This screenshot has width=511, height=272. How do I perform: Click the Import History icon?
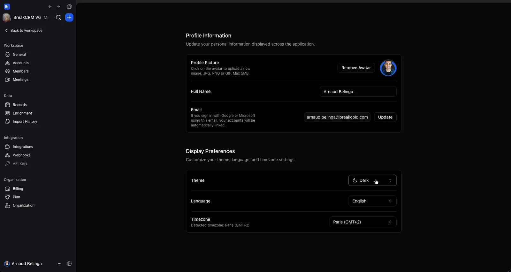[x=7, y=122]
